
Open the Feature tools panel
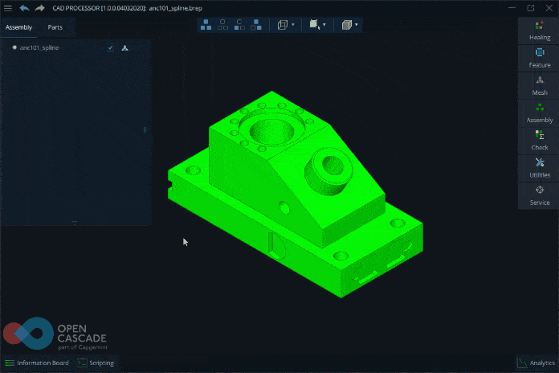tap(540, 58)
